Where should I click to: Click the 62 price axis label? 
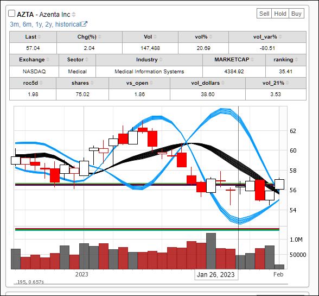(293, 131)
